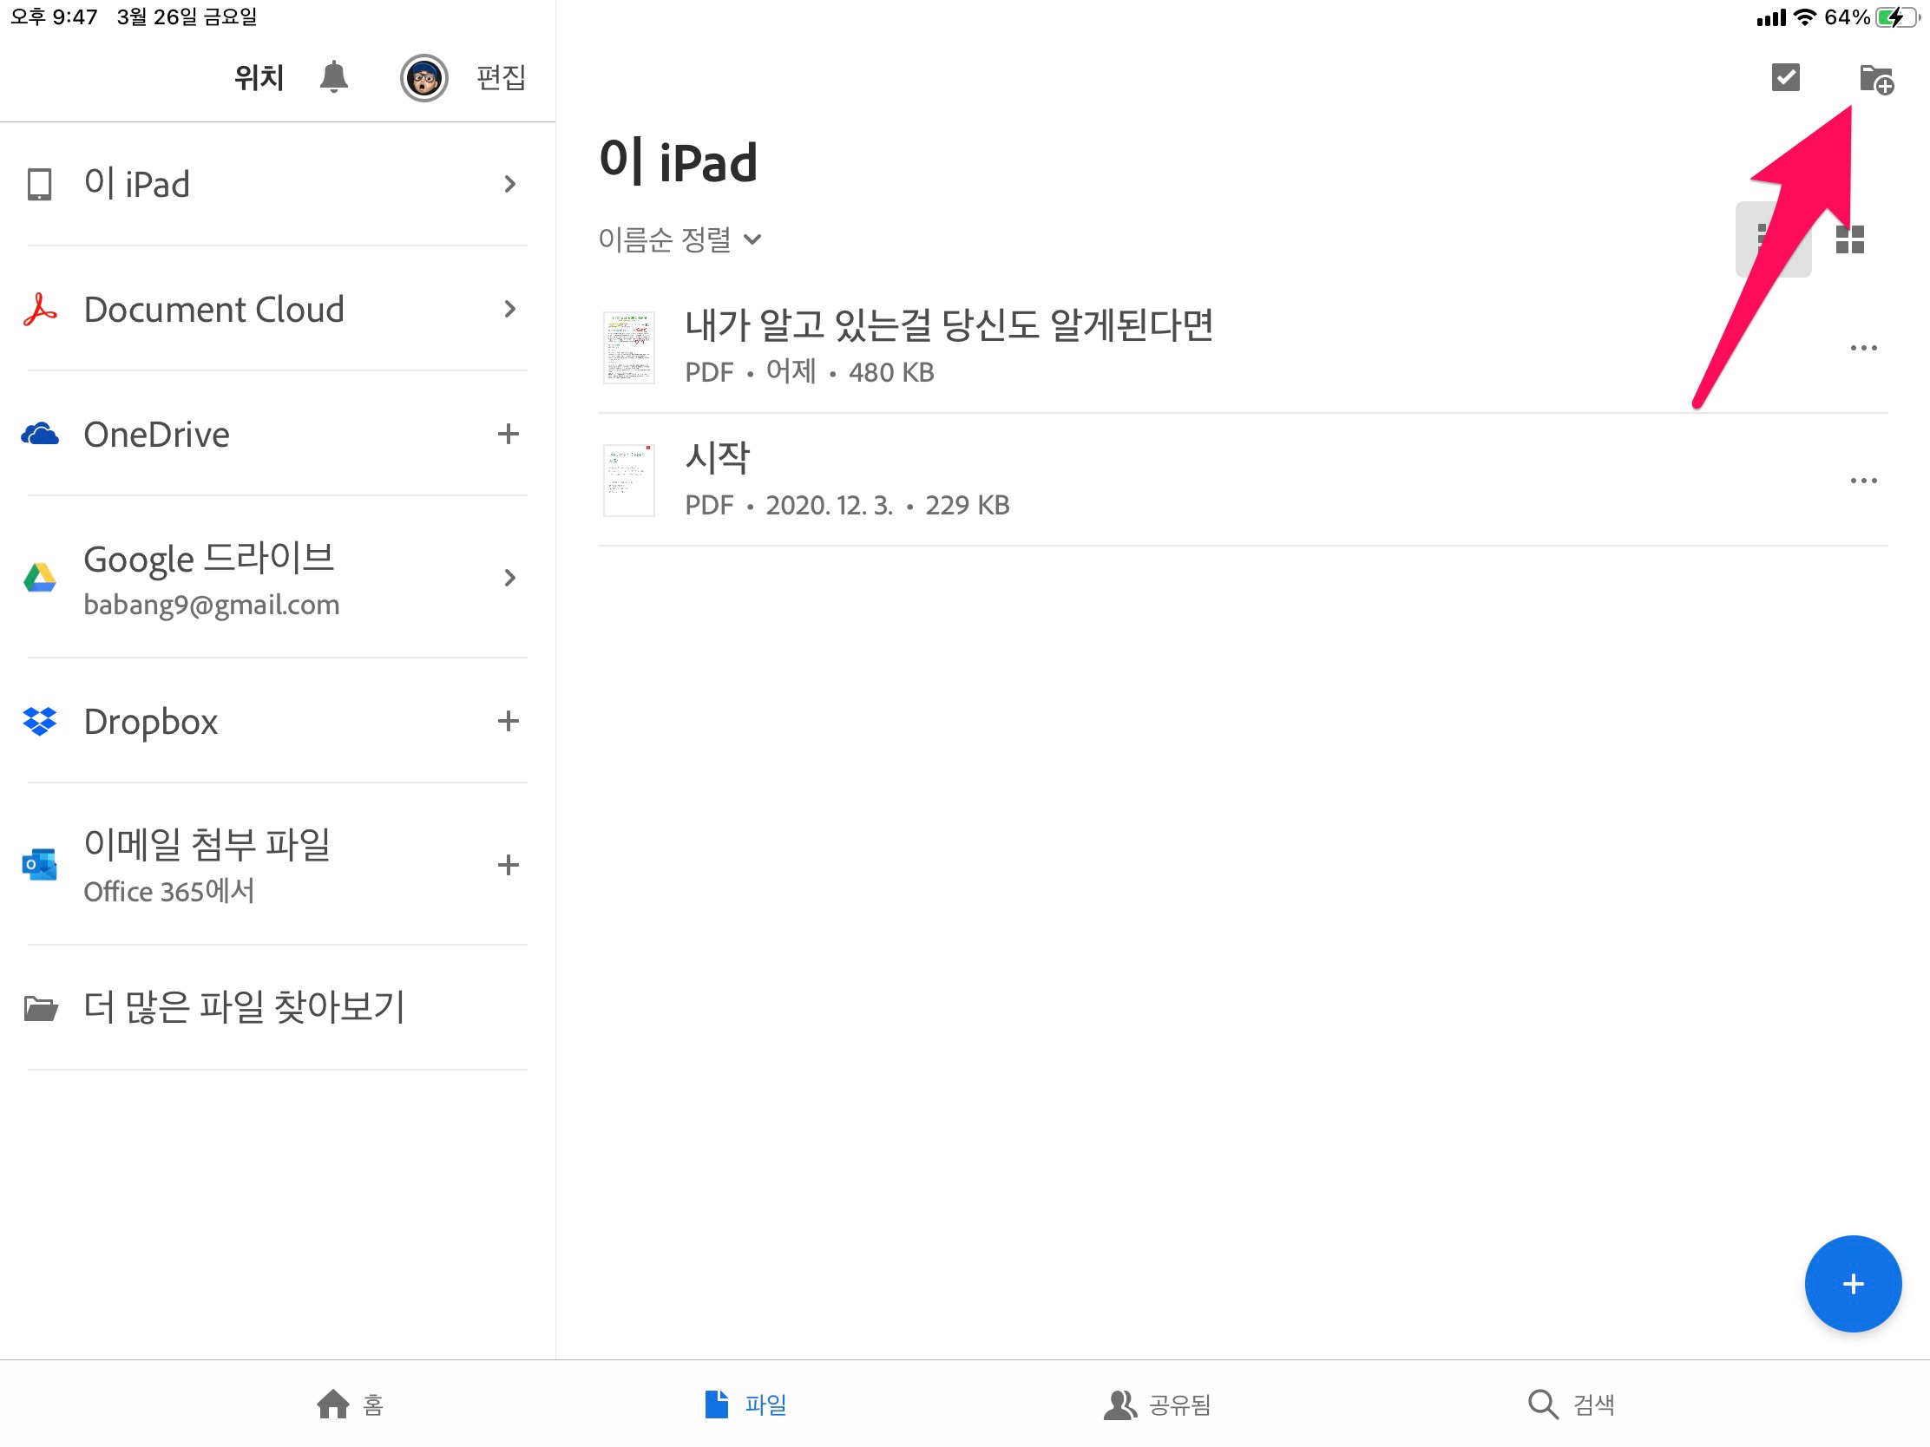The height and width of the screenshot is (1447, 1930).
Task: Open the 시작 PDF thumbnail
Action: 628,481
